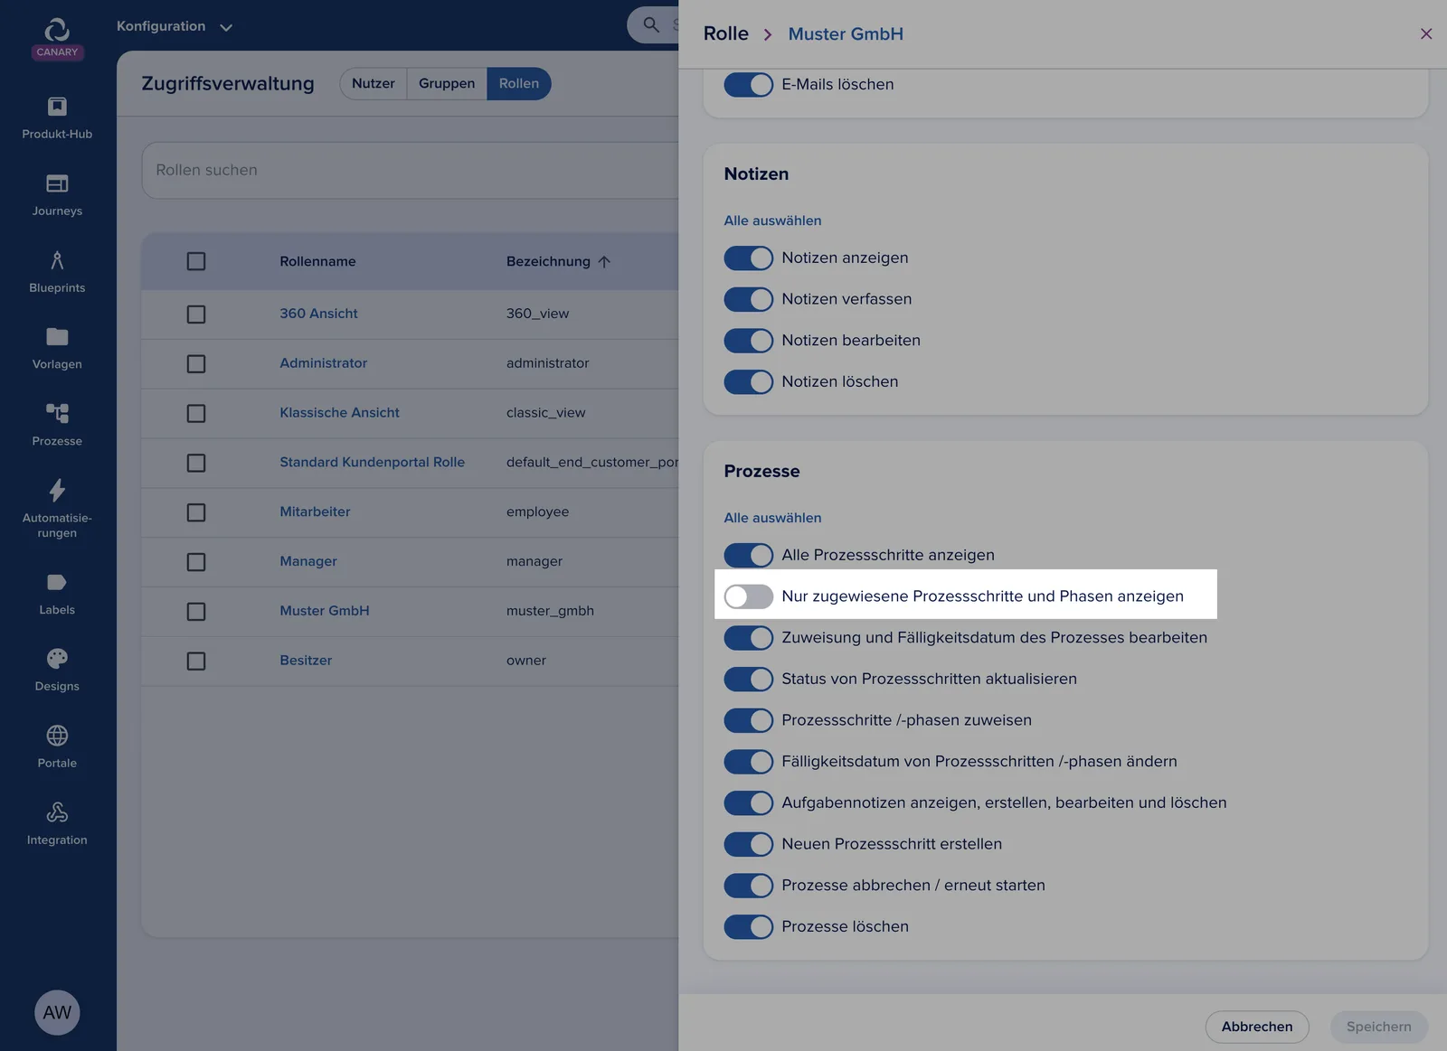Viewport: 1447px width, 1051px height.
Task: Select the Mitarbeiter row checkbox
Action: (x=196, y=512)
